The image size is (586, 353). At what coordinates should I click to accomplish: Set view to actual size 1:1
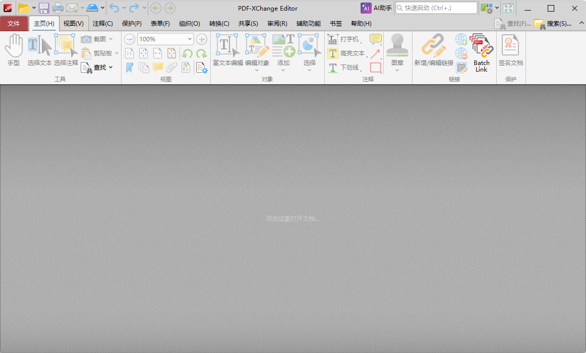(x=129, y=53)
